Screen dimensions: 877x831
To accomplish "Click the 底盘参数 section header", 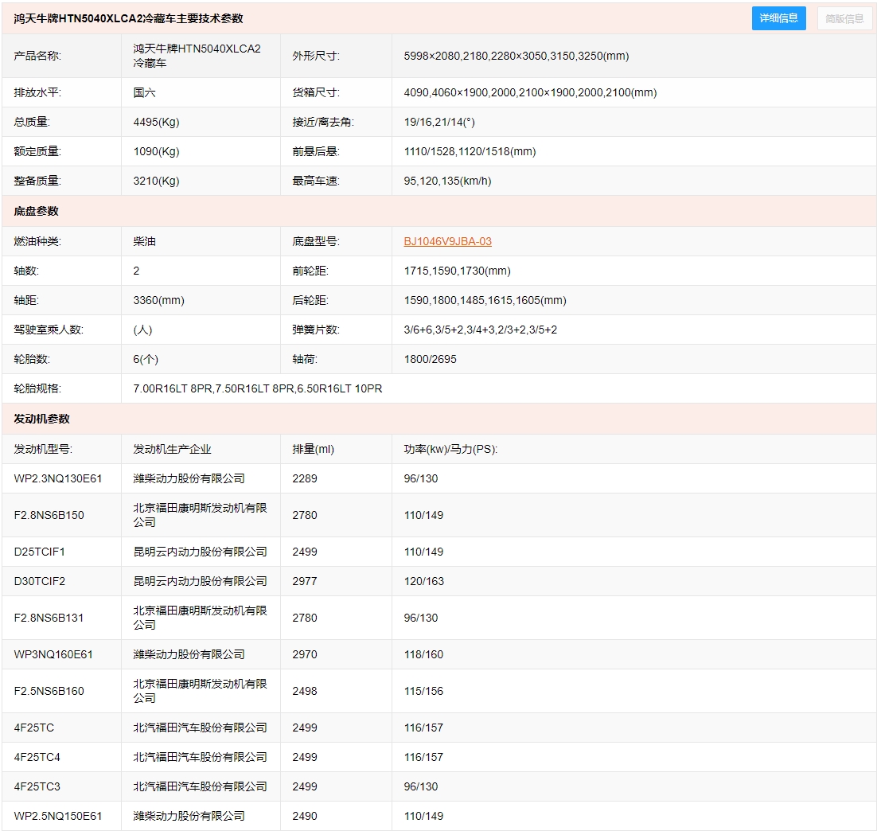I will 37,211.
